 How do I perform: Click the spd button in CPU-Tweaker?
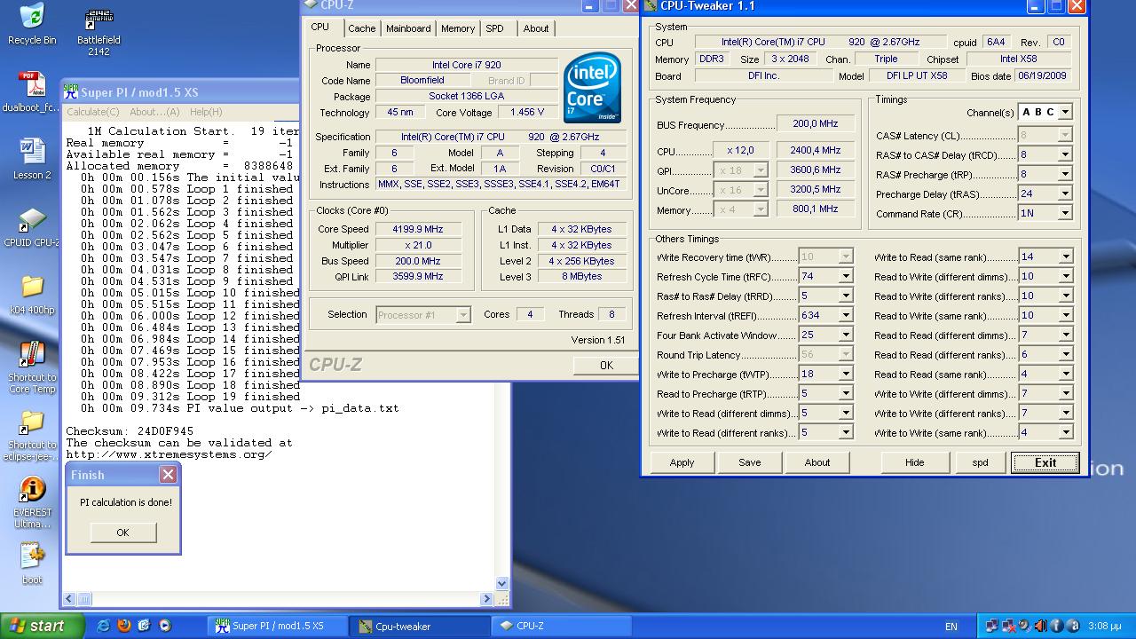point(980,462)
